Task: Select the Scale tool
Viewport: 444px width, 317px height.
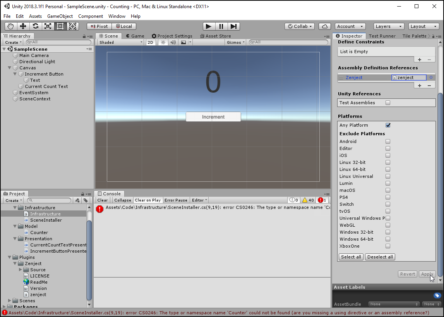Action: coord(48,26)
